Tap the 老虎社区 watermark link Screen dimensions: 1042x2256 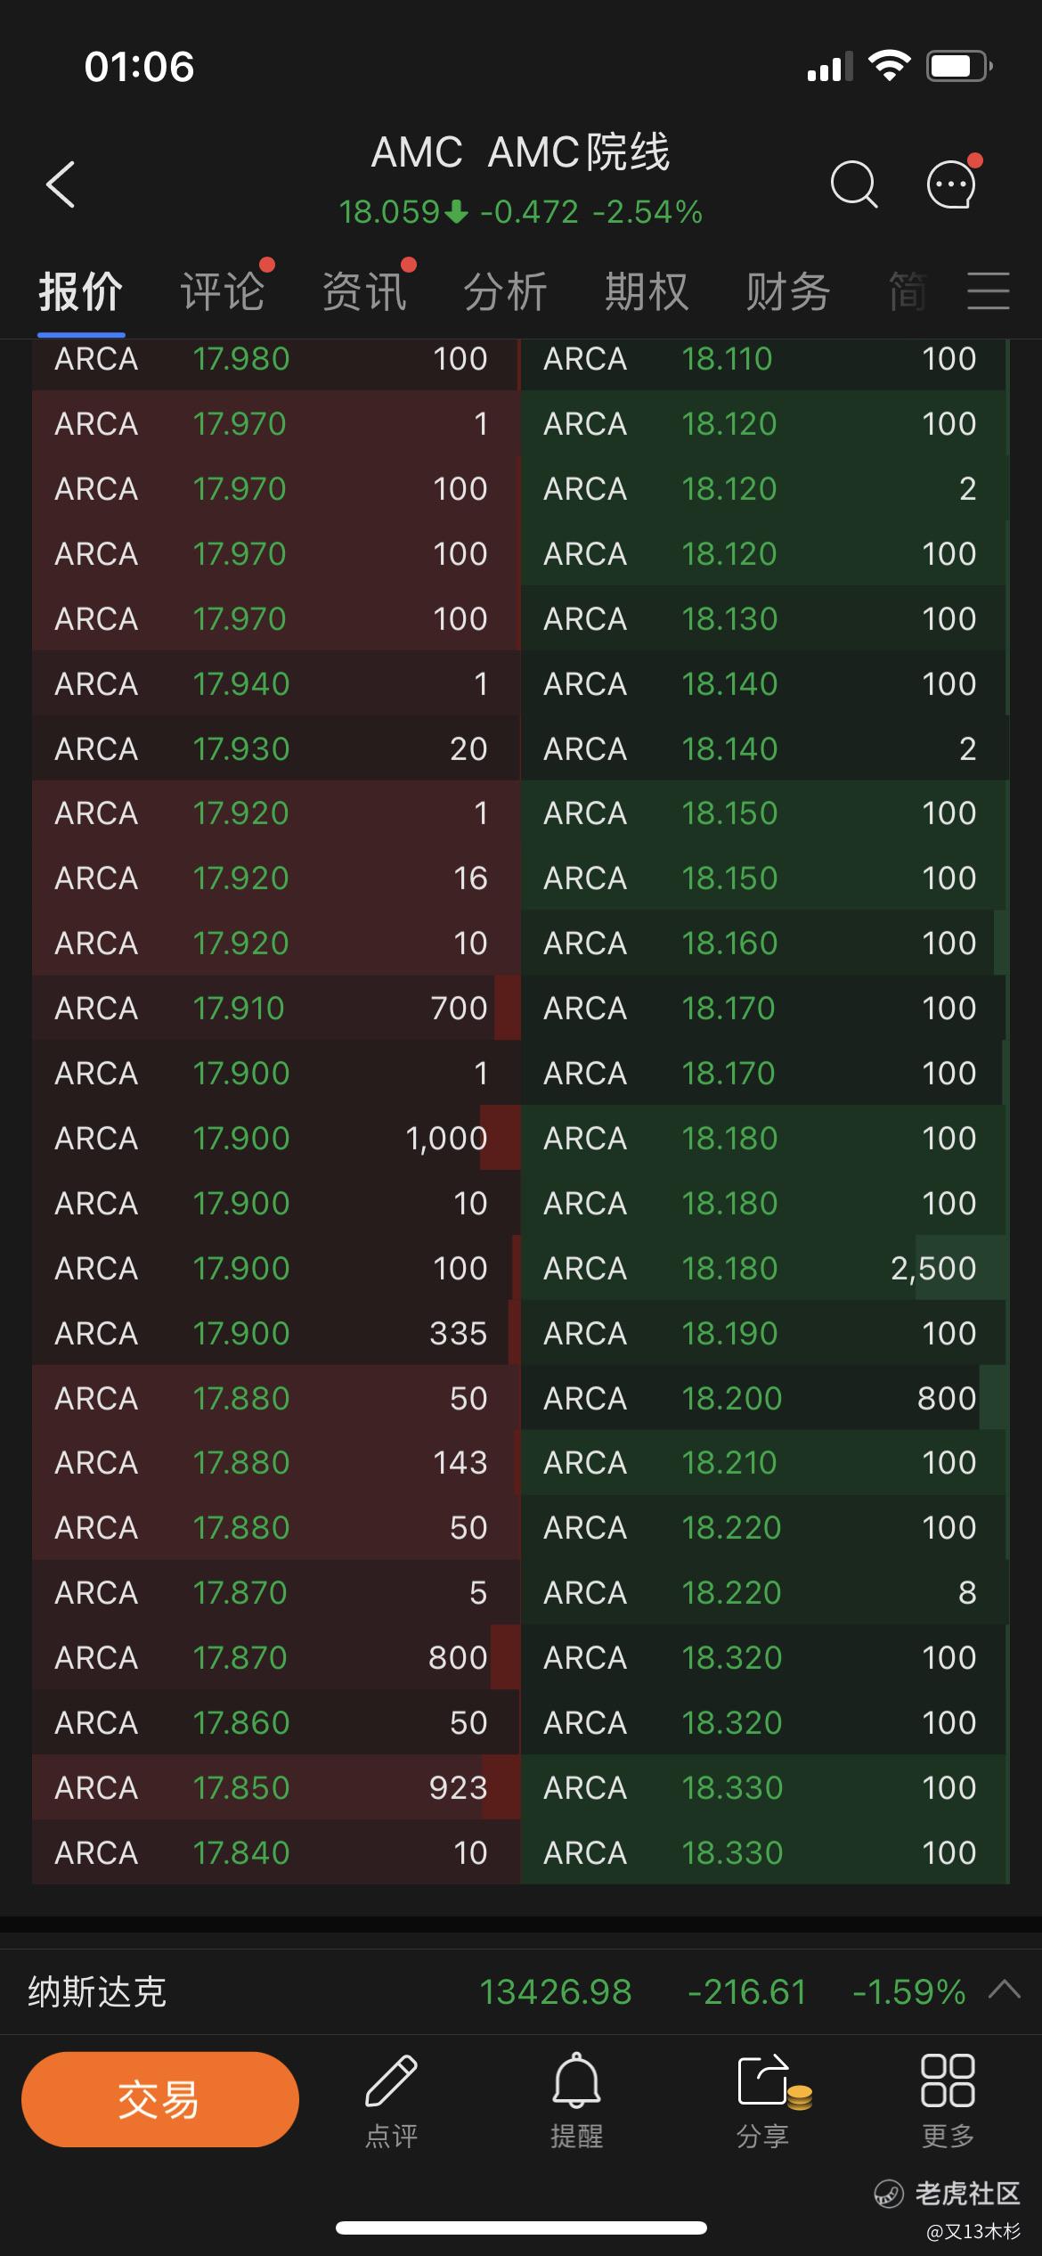pyautogui.click(x=948, y=2193)
